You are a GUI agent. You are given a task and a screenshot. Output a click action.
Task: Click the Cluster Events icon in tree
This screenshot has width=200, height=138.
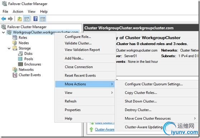pyautogui.click(x=15, y=75)
